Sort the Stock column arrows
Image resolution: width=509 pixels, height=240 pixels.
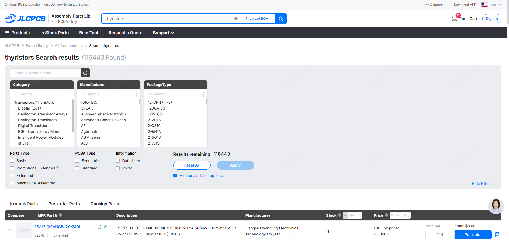(340, 215)
